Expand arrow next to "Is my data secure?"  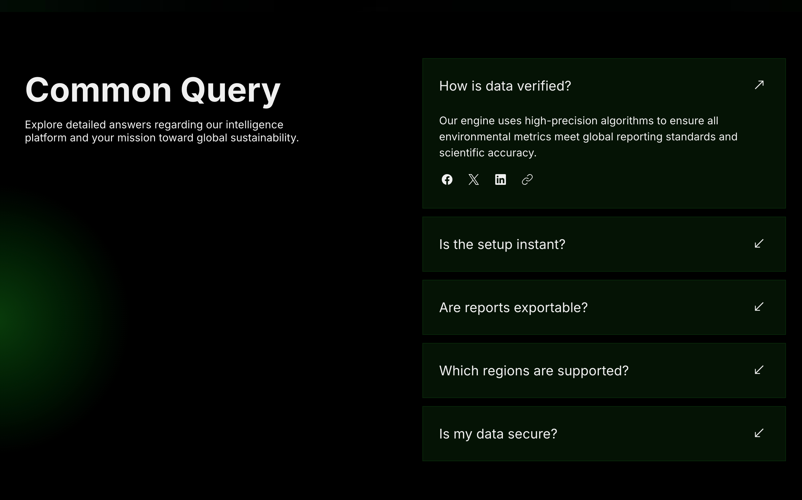(x=759, y=433)
